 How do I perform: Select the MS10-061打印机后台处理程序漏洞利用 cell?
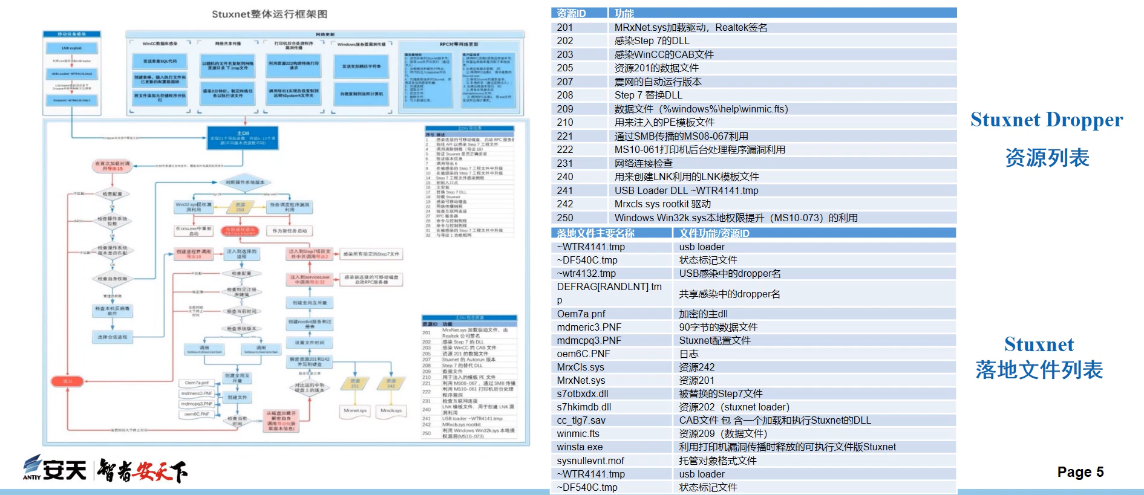783,149
